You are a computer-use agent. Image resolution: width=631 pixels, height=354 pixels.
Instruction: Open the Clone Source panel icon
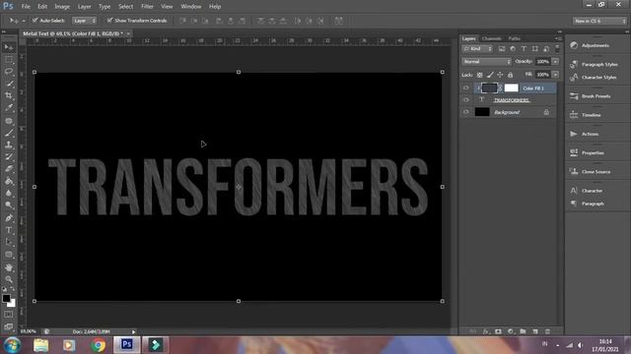tap(574, 171)
